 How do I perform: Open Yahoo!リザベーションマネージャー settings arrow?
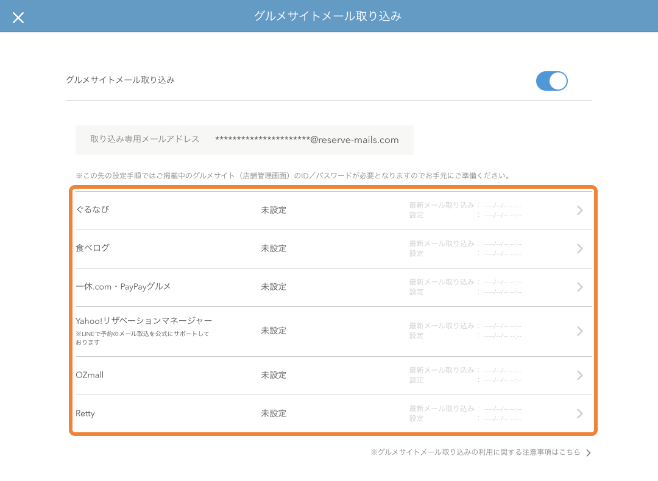click(x=579, y=331)
